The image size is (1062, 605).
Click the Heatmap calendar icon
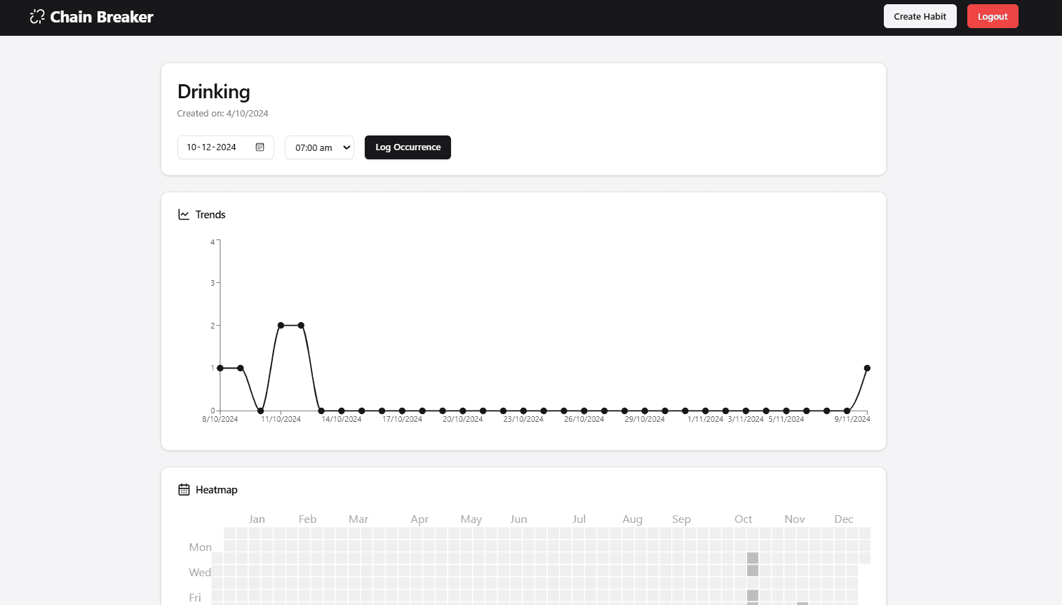184,489
